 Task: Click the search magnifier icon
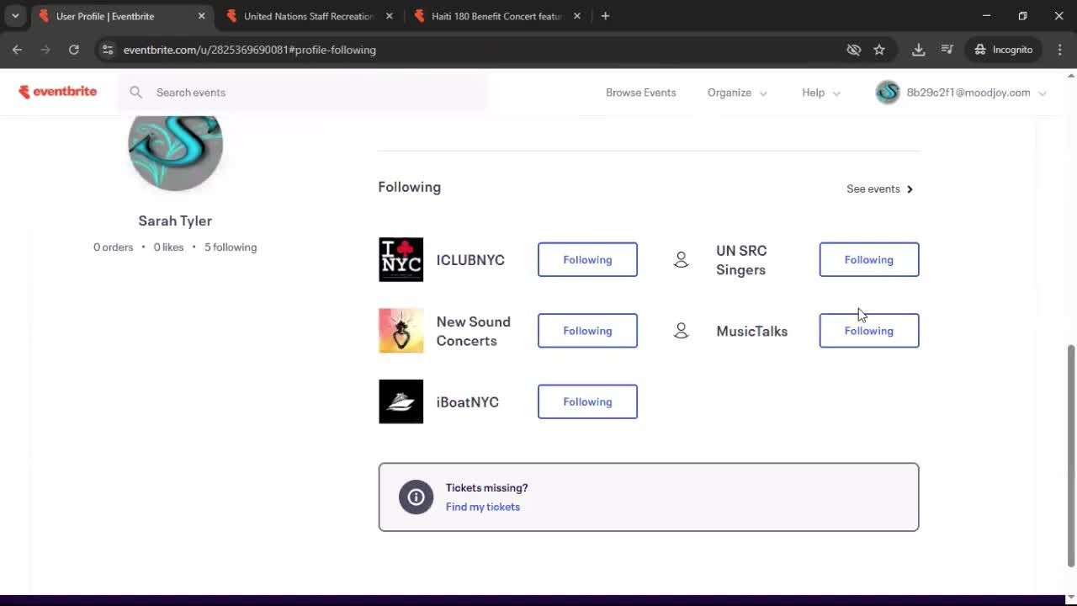point(135,93)
